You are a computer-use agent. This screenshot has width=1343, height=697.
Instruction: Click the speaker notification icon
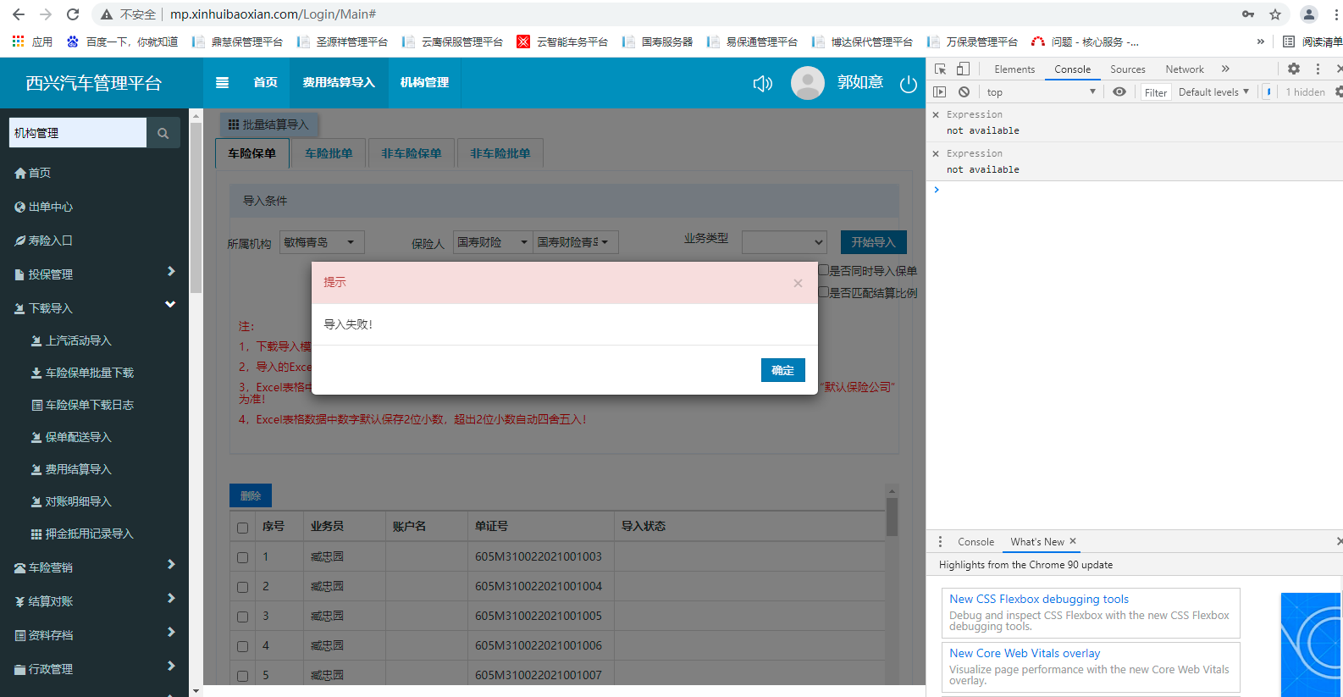(762, 83)
